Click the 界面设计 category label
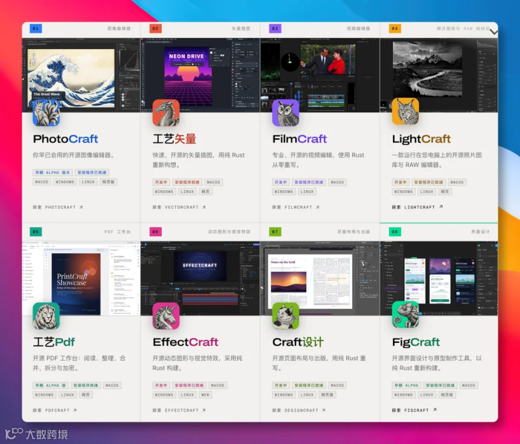Screen dimensions: 520x444 [x=480, y=232]
